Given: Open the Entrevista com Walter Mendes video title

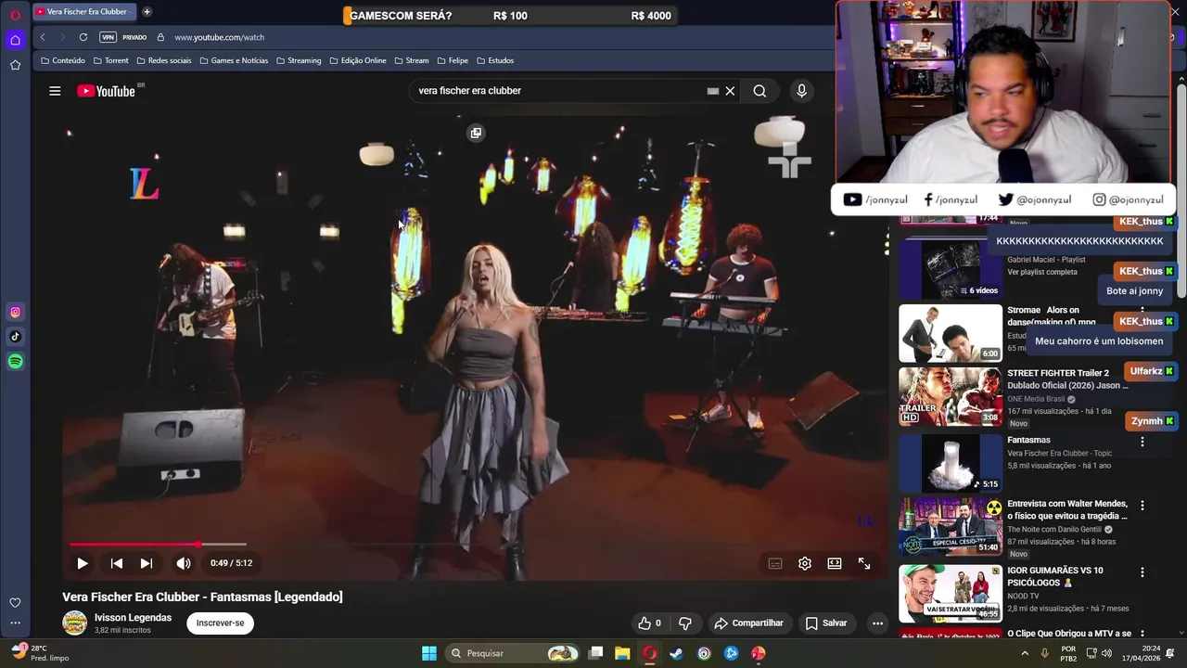Looking at the screenshot, I should pos(1067,509).
